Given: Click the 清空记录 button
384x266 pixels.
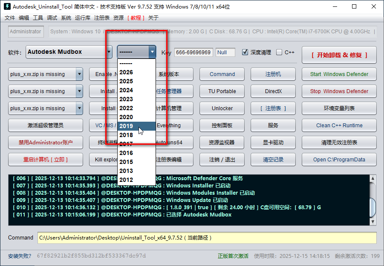Looking at the screenshot, I should click(x=273, y=160).
